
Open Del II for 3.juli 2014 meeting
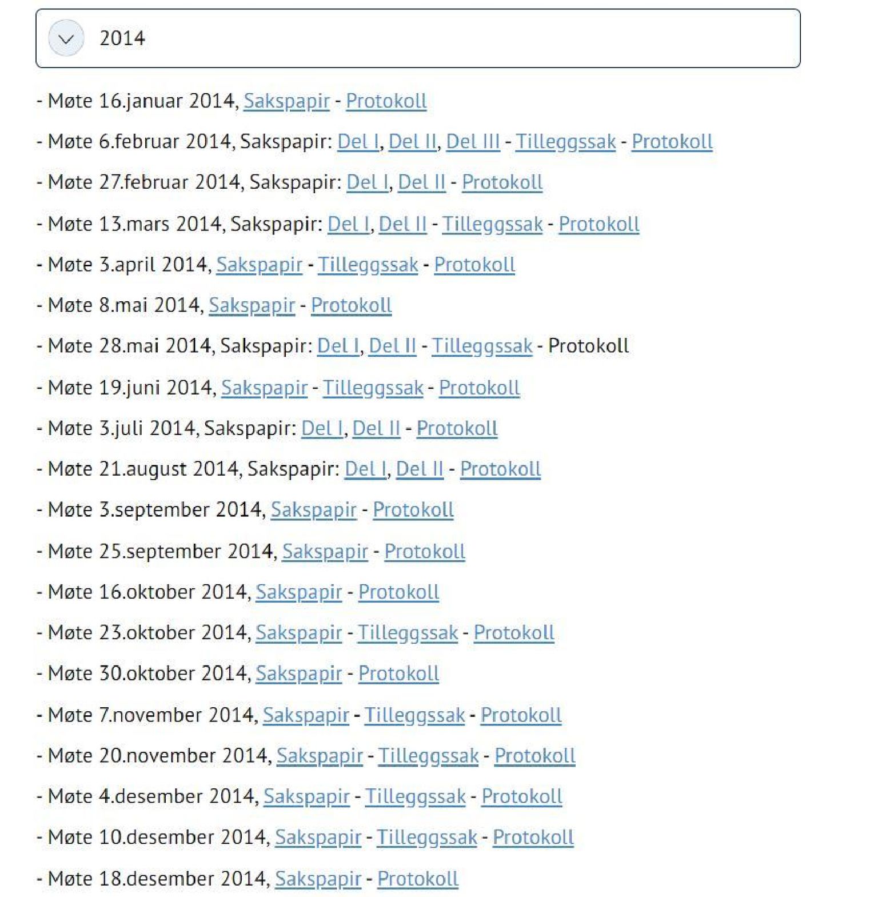point(376,428)
